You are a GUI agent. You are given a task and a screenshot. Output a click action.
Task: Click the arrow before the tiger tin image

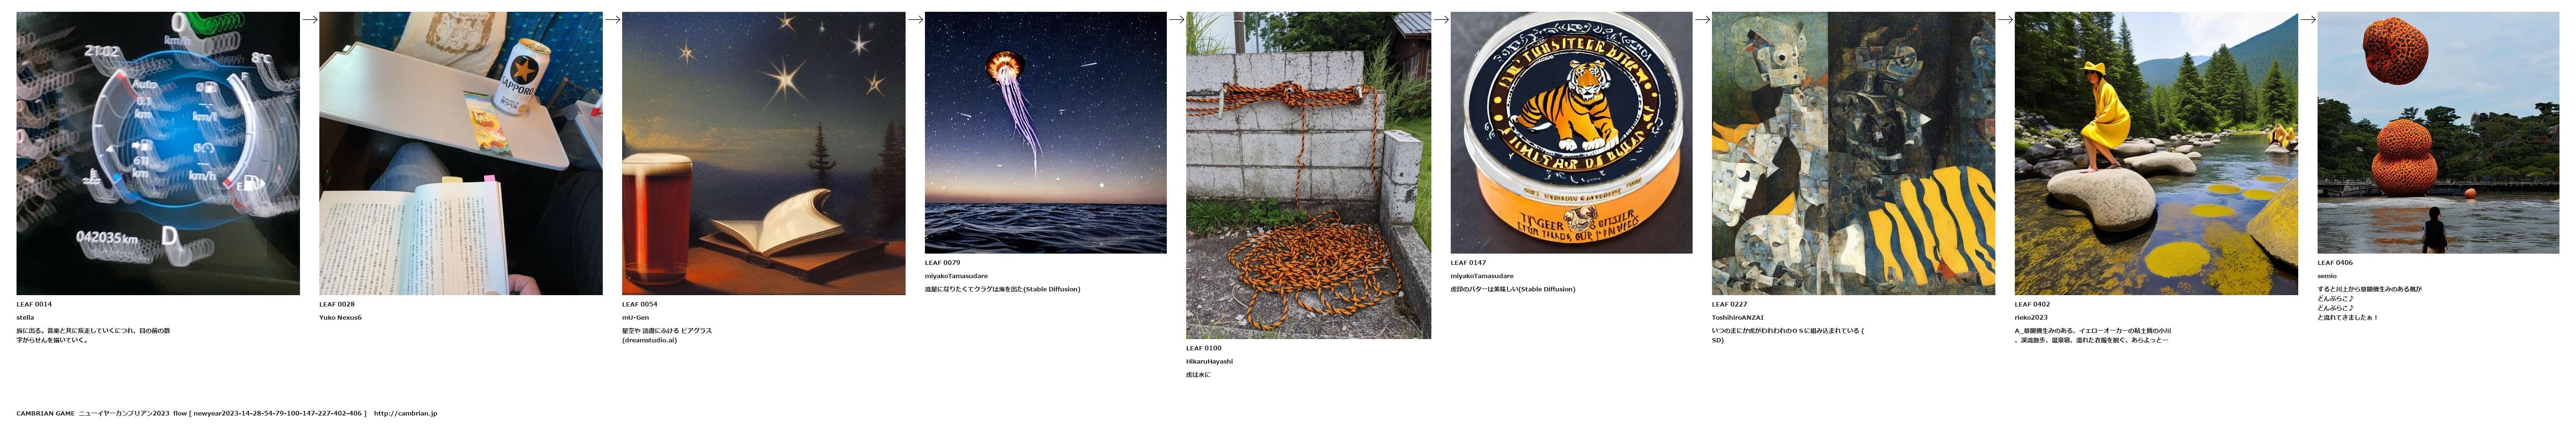point(1441,19)
